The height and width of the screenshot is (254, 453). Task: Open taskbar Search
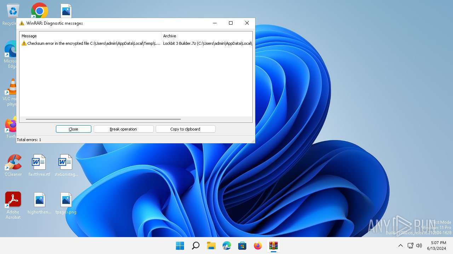196,246
